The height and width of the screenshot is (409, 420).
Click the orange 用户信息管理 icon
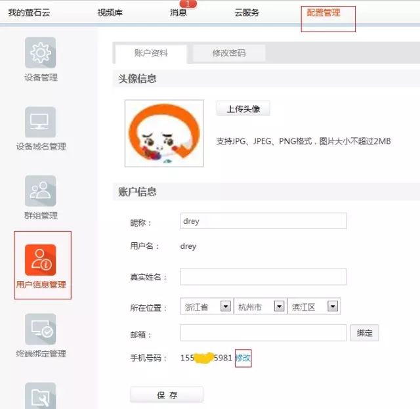(40, 260)
